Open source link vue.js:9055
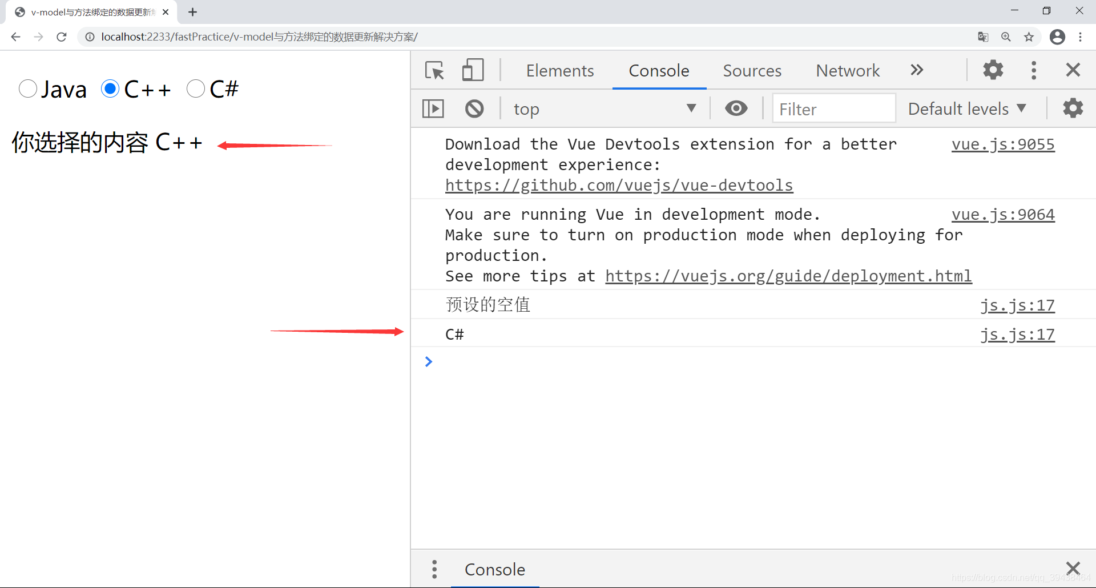 coord(1003,144)
